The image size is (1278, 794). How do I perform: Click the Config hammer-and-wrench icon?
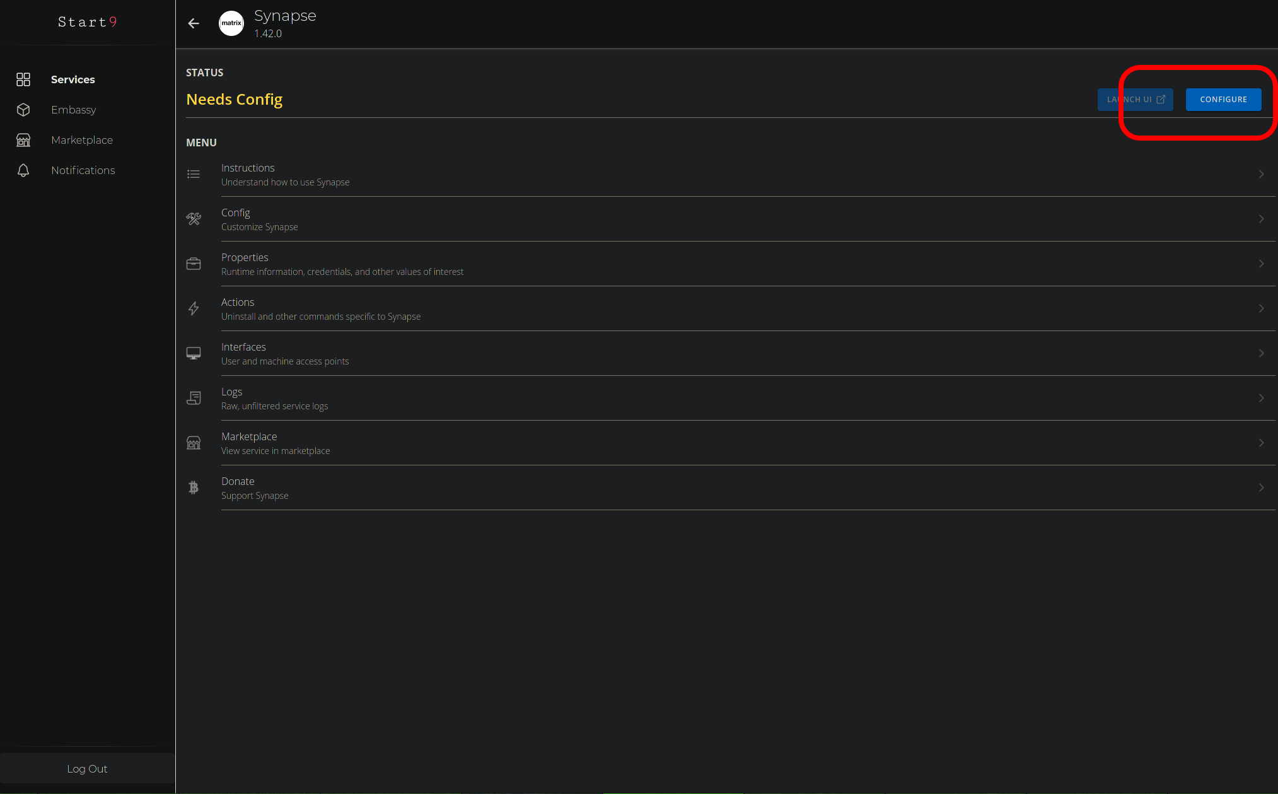[x=194, y=219]
